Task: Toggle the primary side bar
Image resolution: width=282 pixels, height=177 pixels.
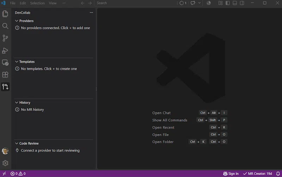Action: click(227, 3)
